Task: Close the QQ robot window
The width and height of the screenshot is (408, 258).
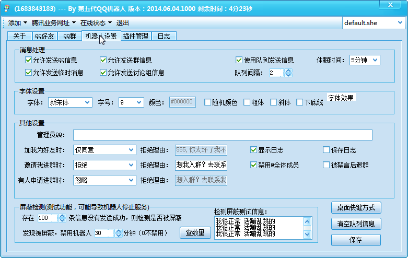Action: 390,5
